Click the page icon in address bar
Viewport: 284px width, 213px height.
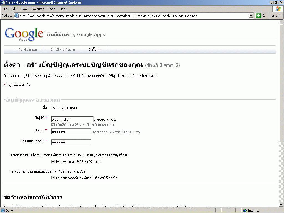coord(16,16)
